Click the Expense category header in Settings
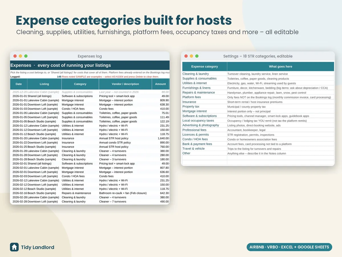The width and height of the screenshot is (342, 257). click(205, 67)
